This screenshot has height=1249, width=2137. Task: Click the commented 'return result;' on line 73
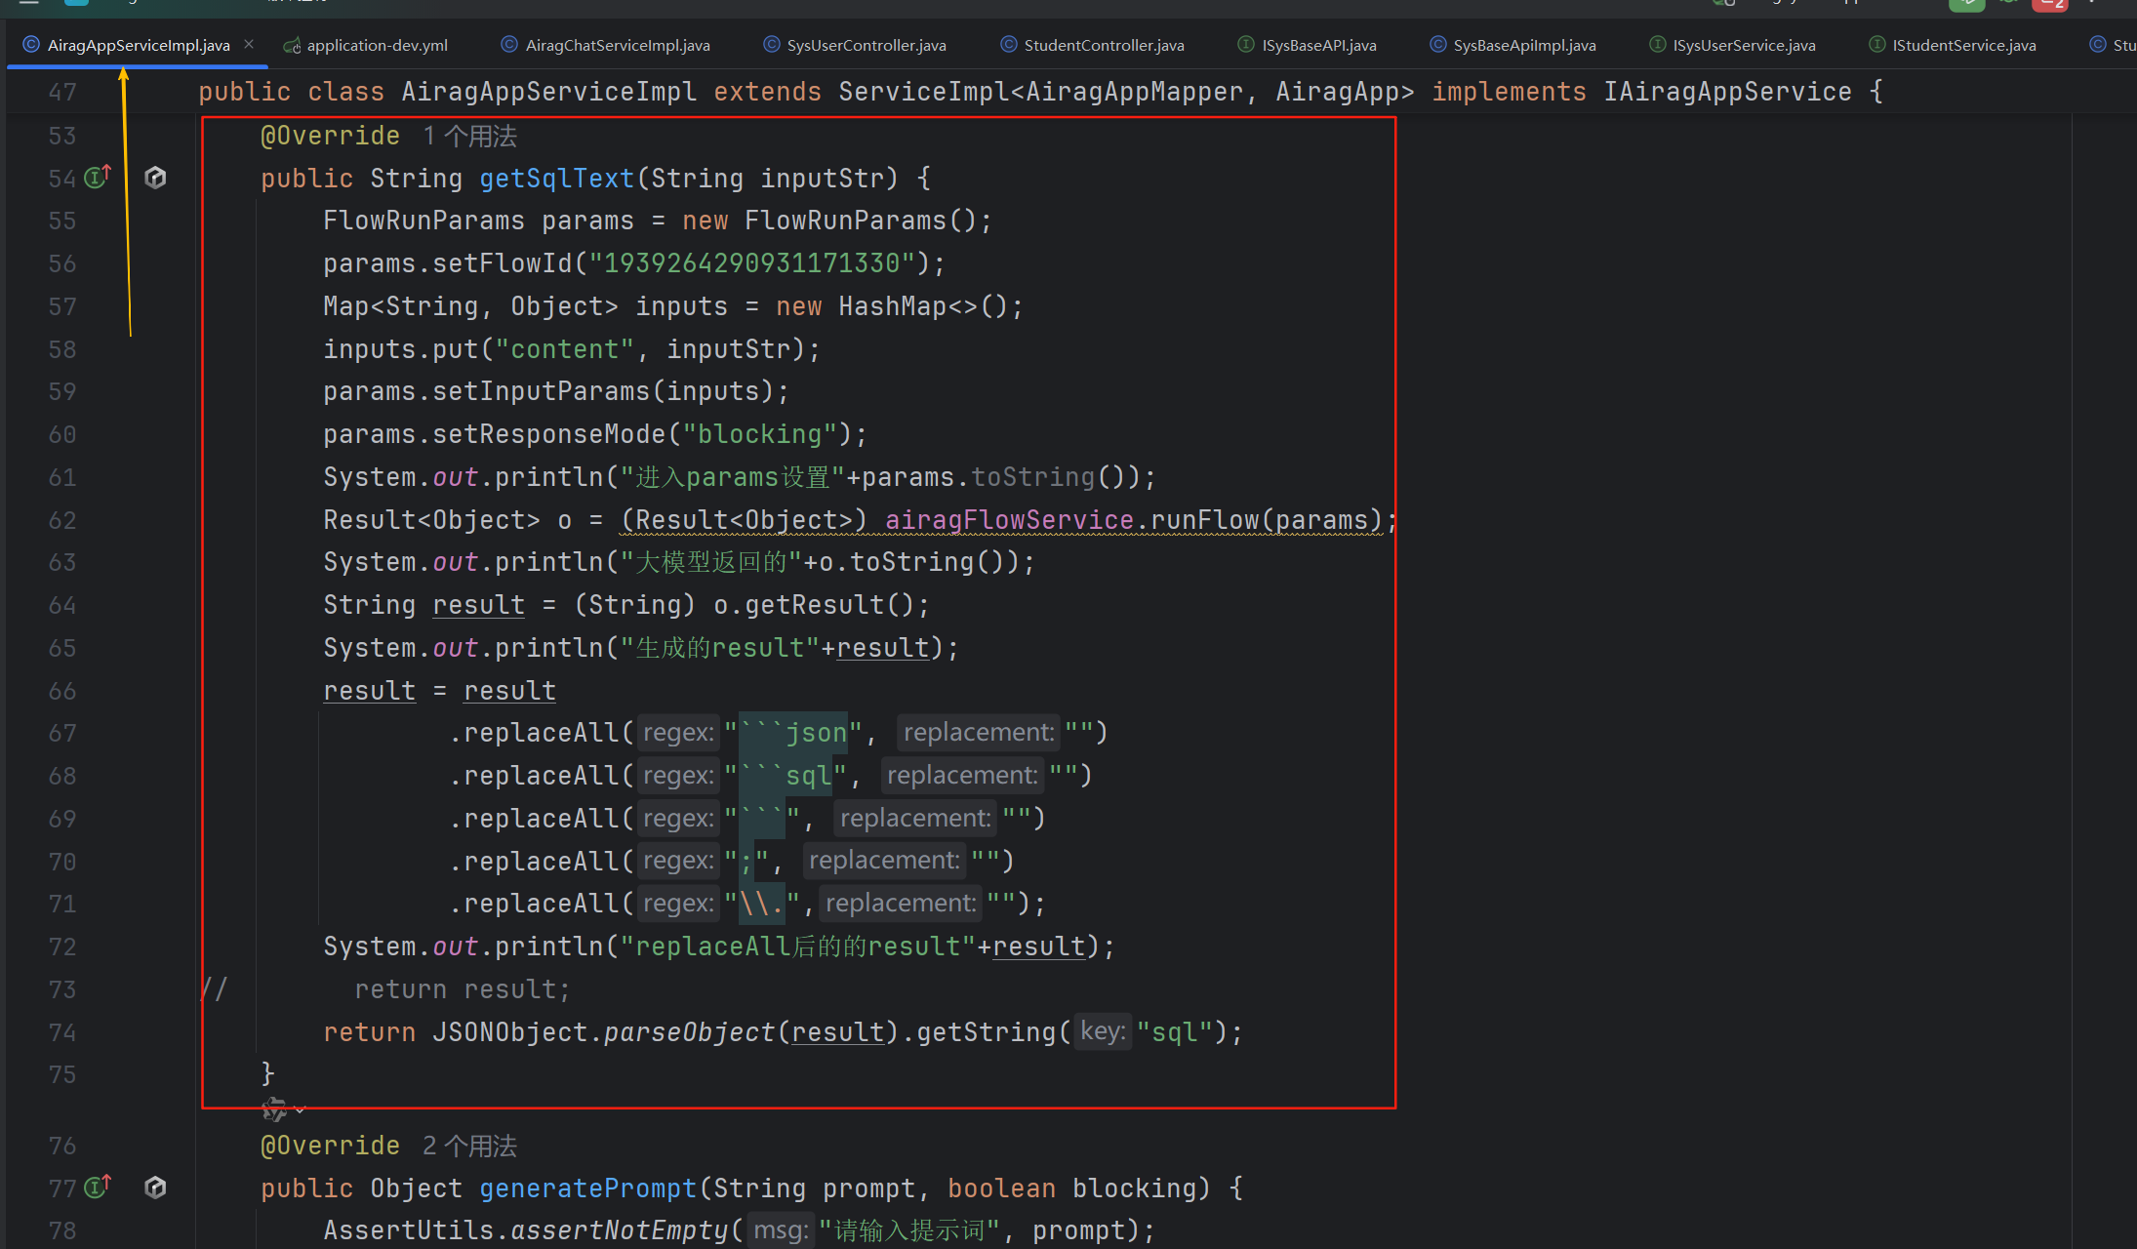point(463,989)
